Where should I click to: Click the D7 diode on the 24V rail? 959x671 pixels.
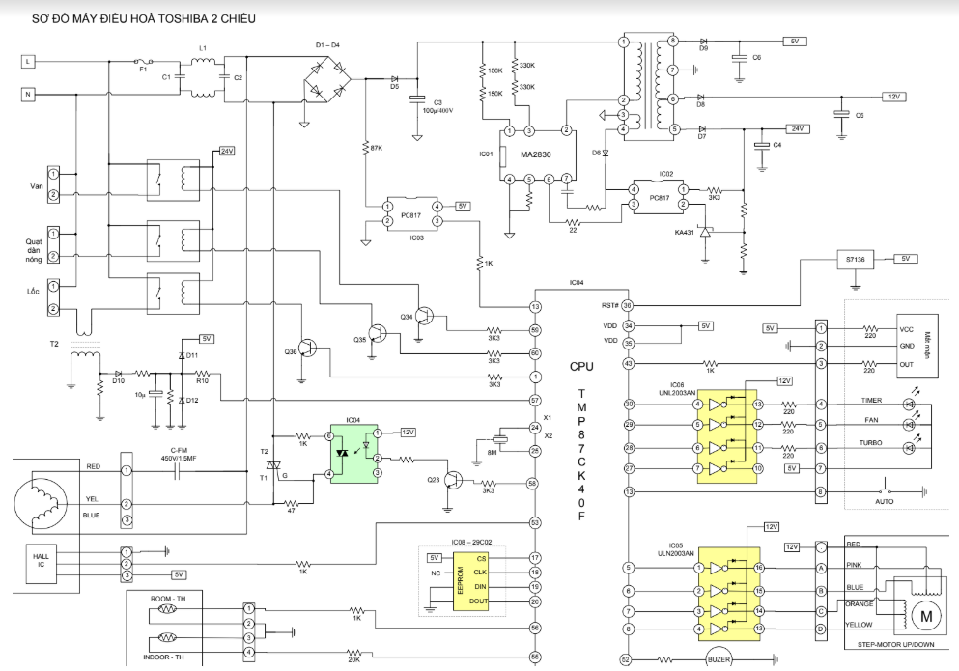pos(702,129)
